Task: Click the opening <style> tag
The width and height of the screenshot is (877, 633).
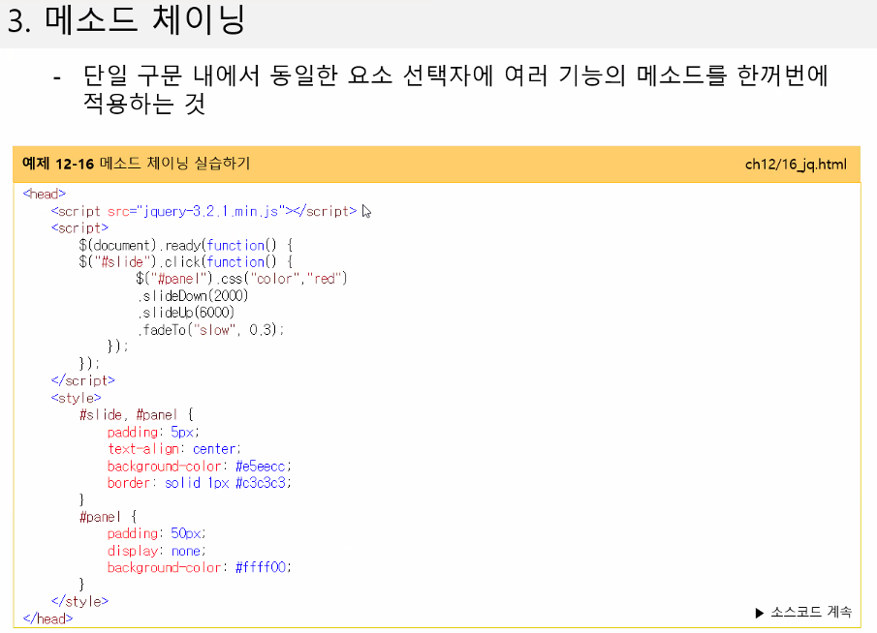Action: pos(76,398)
